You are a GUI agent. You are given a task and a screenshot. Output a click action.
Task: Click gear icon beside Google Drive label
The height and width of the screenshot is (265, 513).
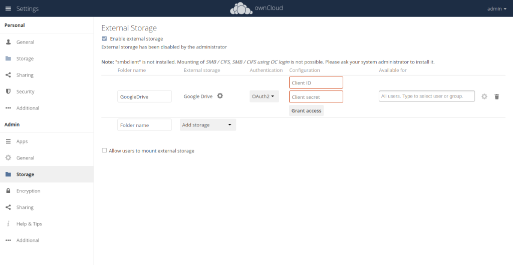(x=220, y=96)
